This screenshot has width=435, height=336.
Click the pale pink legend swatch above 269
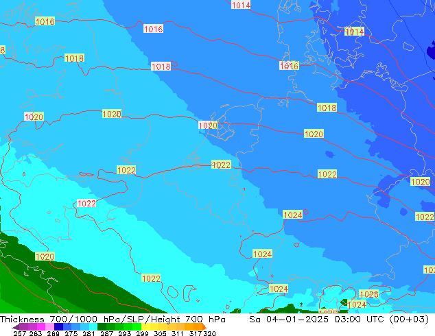tap(49, 327)
